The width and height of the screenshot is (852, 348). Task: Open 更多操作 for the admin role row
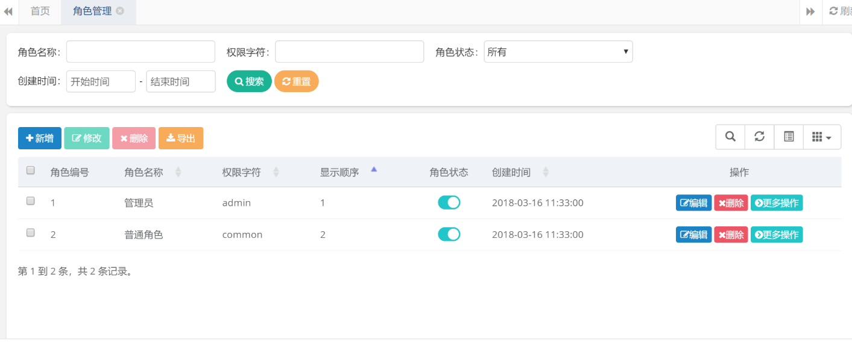pos(777,203)
